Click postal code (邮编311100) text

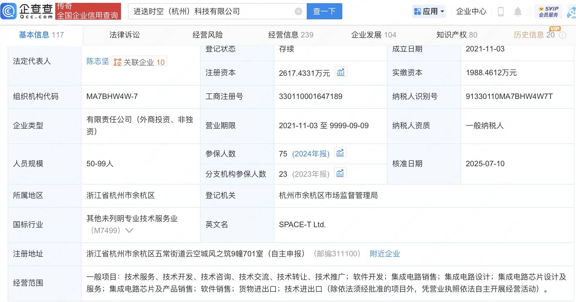pyautogui.click(x=337, y=254)
